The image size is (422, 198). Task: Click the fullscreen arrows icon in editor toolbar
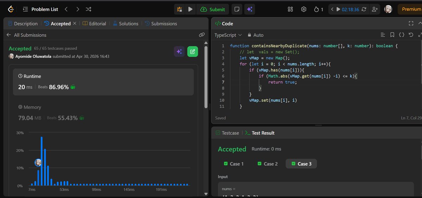[420, 35]
